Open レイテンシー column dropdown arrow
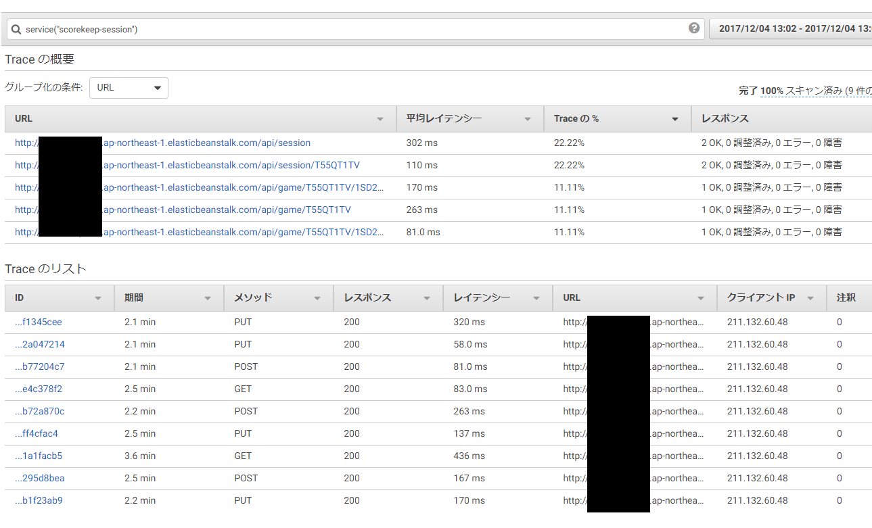Viewport: 872px width, 528px height. pos(536,298)
